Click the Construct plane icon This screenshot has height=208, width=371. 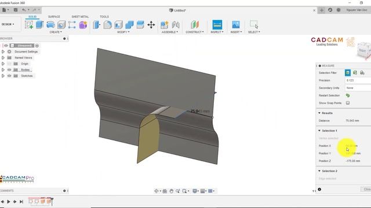[195, 24]
